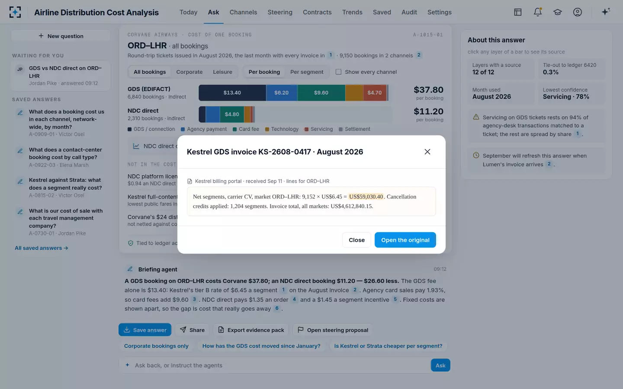
Task: Click the plus icon in ask field
Action: coord(127,365)
